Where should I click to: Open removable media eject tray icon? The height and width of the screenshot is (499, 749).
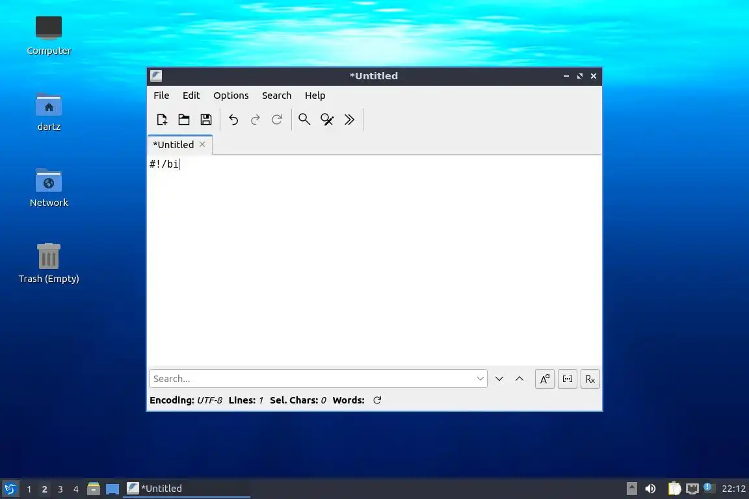631,489
